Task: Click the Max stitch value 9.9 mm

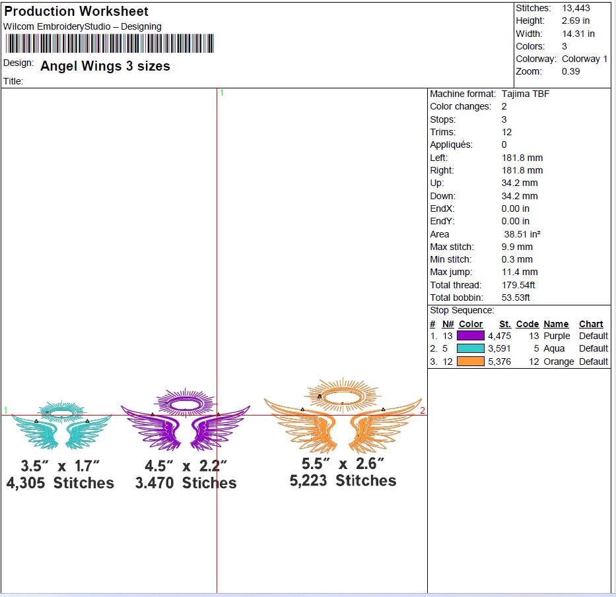Action: 517,247
